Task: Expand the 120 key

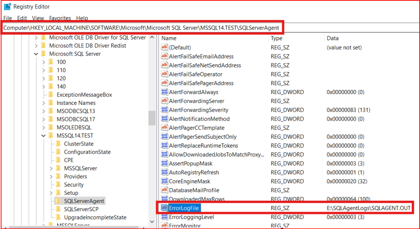Action: point(43,79)
